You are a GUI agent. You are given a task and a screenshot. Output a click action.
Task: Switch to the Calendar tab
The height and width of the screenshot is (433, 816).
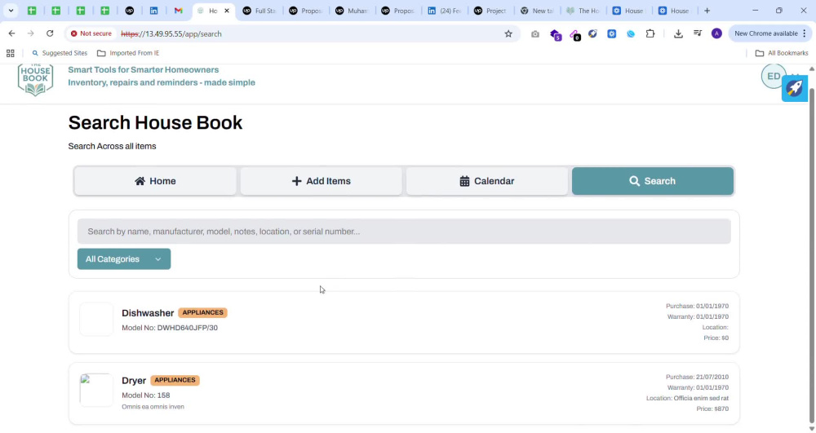pos(486,181)
